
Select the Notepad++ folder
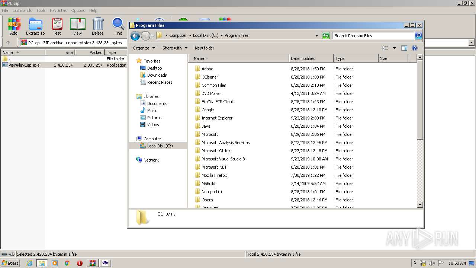click(212, 192)
